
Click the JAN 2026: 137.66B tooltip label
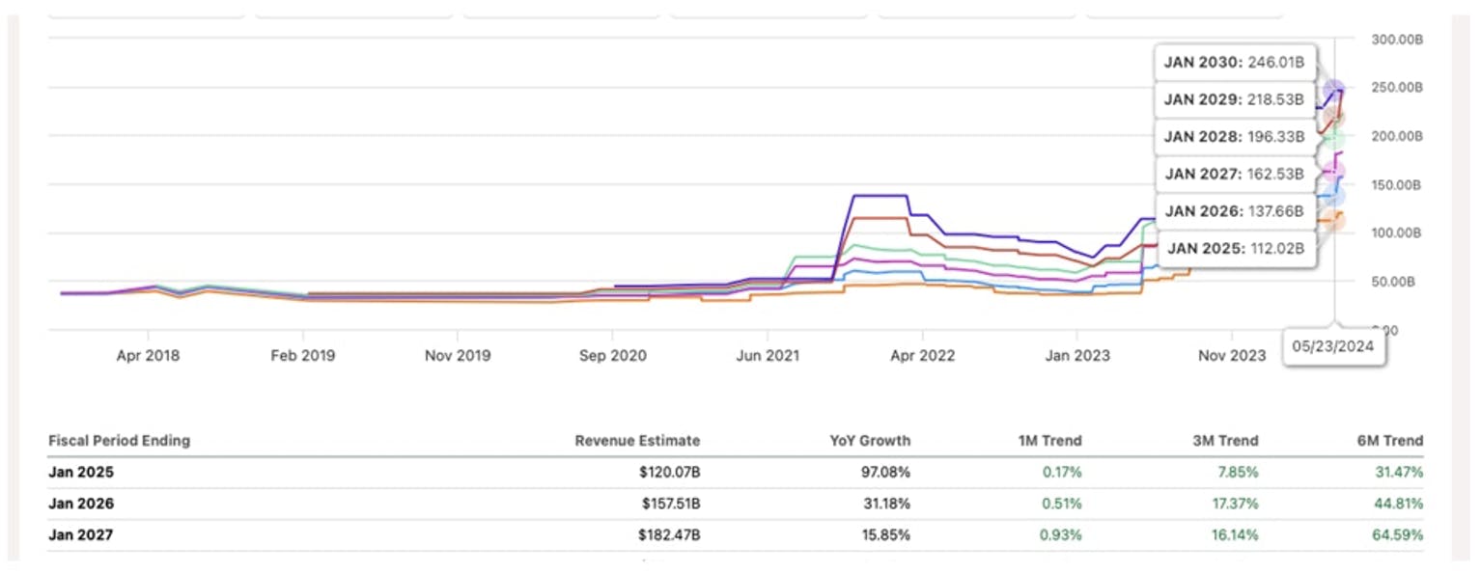coord(1233,210)
